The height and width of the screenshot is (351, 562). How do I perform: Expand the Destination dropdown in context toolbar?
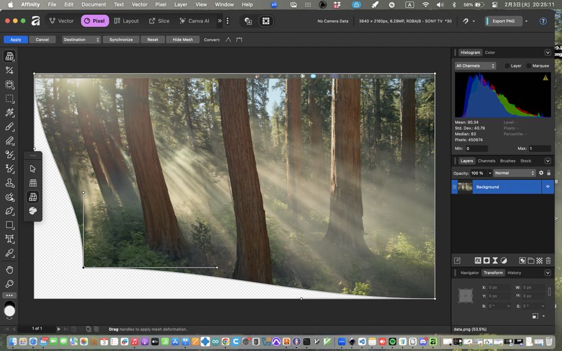point(81,40)
